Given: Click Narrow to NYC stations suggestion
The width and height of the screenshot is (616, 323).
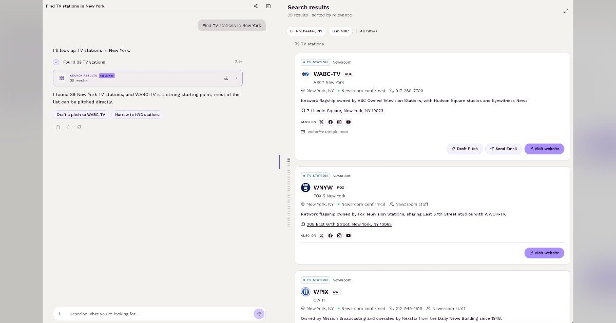Looking at the screenshot, I should click(137, 115).
